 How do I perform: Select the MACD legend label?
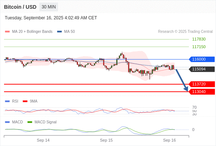point(18,122)
